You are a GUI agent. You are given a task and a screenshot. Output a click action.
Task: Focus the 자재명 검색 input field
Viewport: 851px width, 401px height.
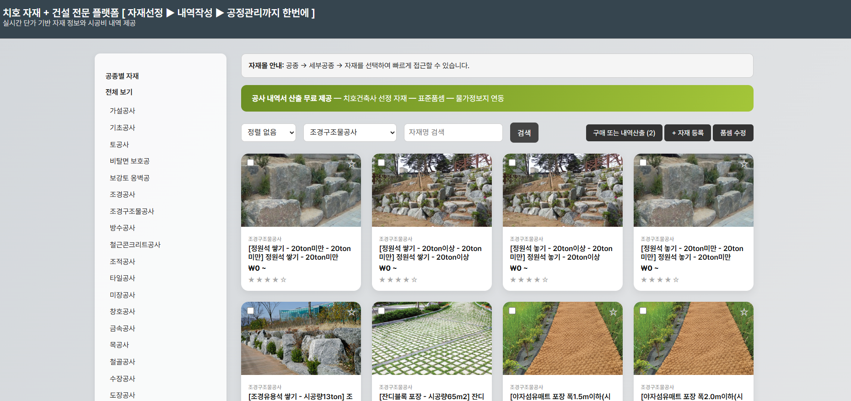(453, 133)
